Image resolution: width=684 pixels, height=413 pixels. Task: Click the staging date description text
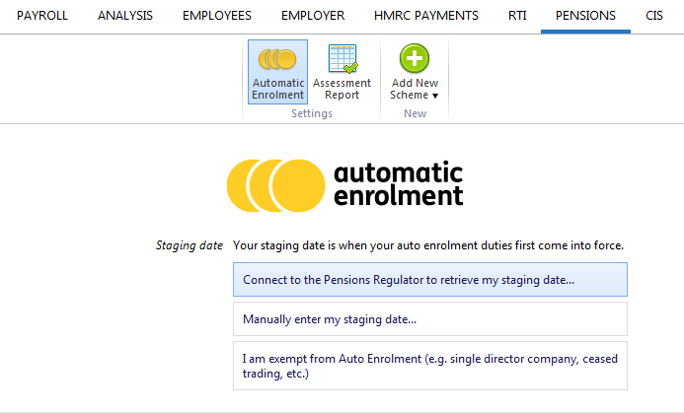[428, 245]
